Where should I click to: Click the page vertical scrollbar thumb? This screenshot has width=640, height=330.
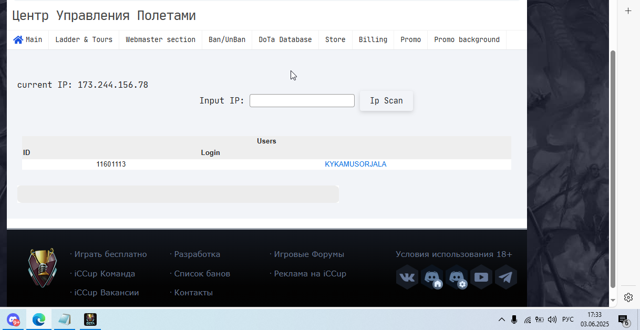point(613,169)
